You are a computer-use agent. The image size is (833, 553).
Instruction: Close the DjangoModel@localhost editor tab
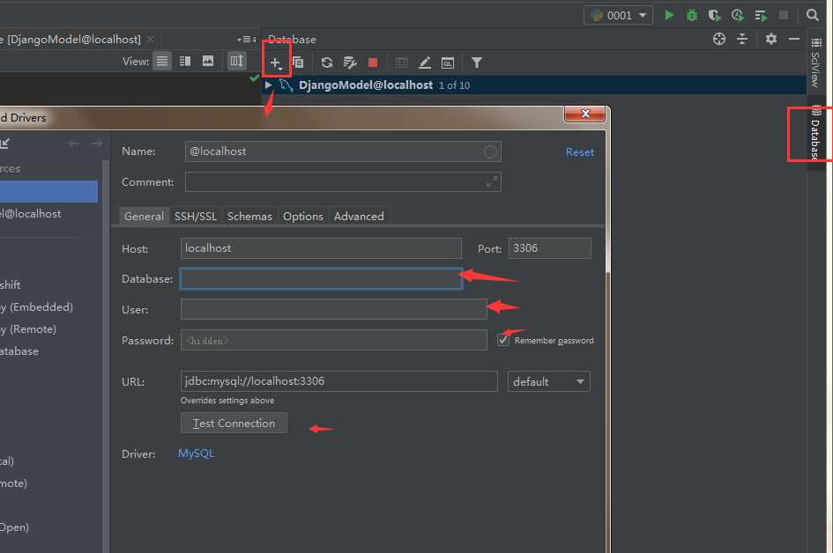[151, 39]
